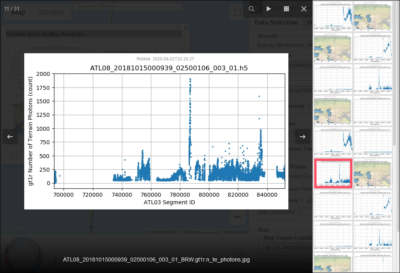The height and width of the screenshot is (273, 400).
Task: Click the magnifier zoom icon in lightbox toolbar
Action: [251, 9]
